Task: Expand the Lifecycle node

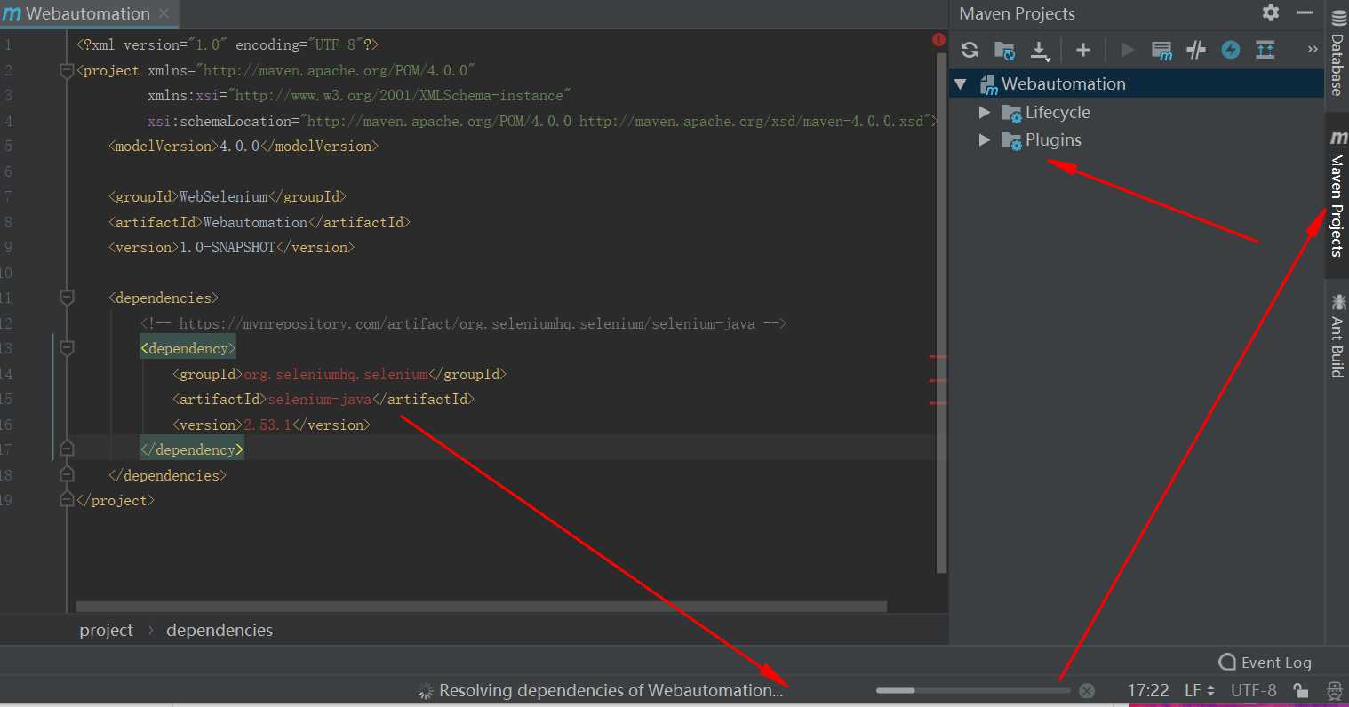Action: (x=985, y=112)
